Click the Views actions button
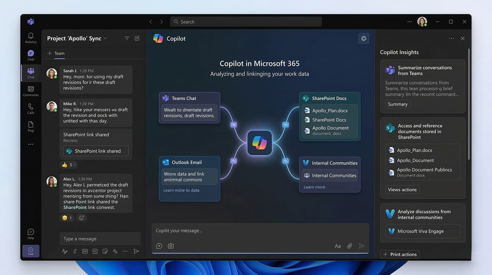Image resolution: width=492 pixels, height=275 pixels. 402,190
